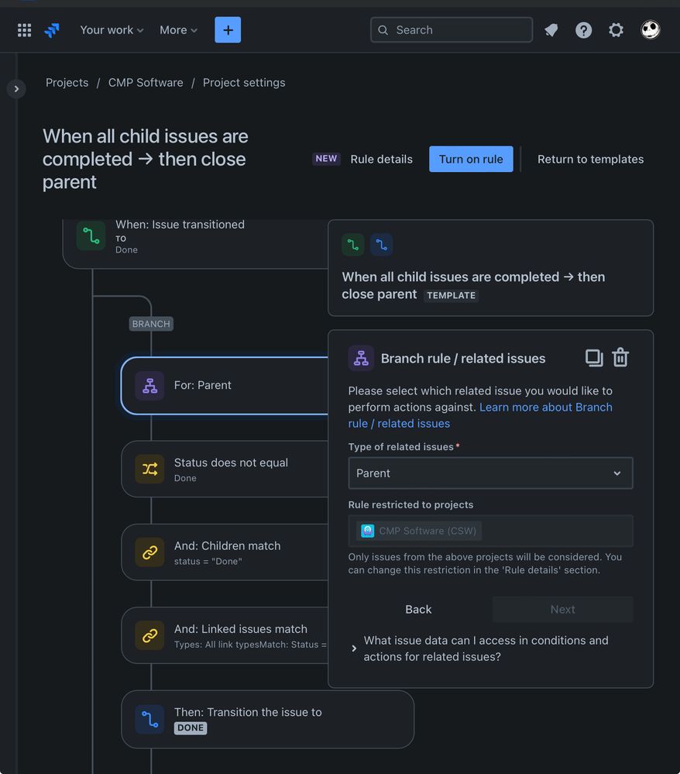
Task: Expand the collapsed left sidebar
Action: pos(16,89)
